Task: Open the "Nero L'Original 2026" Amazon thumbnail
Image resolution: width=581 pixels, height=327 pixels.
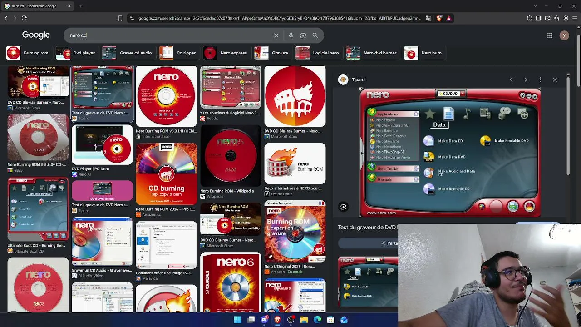Action: click(x=295, y=231)
